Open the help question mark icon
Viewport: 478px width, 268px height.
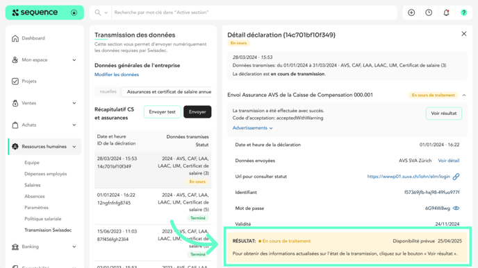pyautogui.click(x=463, y=12)
